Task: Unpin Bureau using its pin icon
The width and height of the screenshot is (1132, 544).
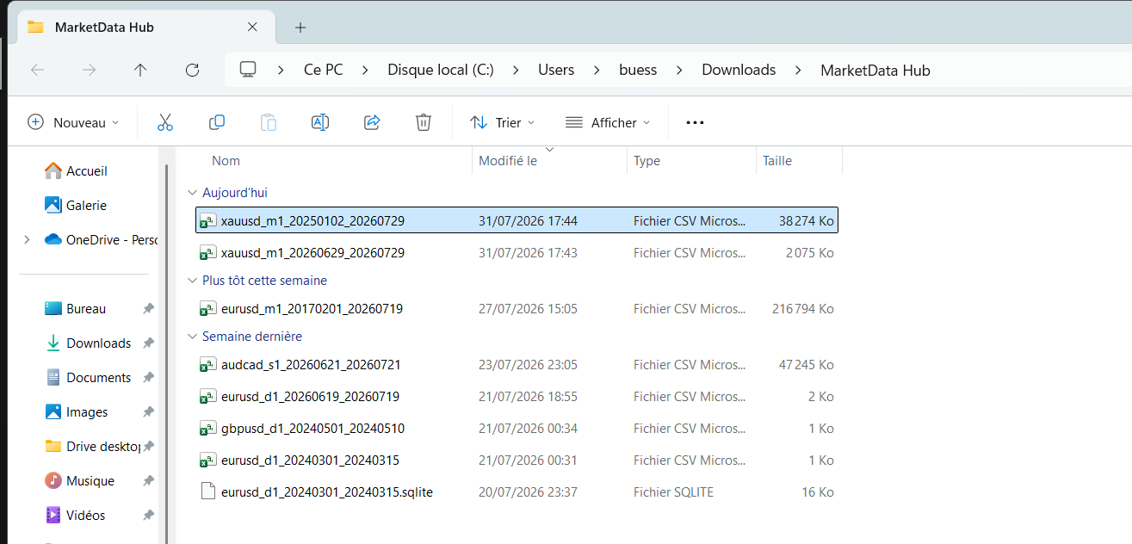Action: click(148, 308)
